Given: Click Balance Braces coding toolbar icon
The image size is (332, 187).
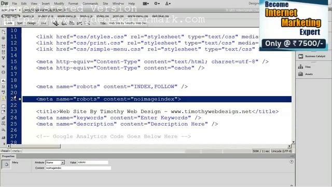Looking at the screenshot, I should coord(4,72).
